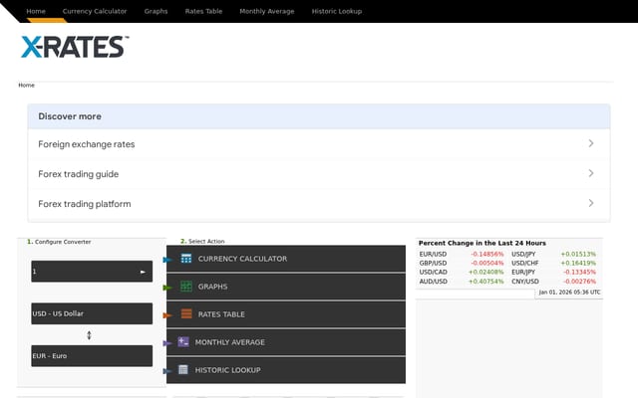The width and height of the screenshot is (638, 398).
Task: Click the Discover more heading
Action: (x=70, y=116)
